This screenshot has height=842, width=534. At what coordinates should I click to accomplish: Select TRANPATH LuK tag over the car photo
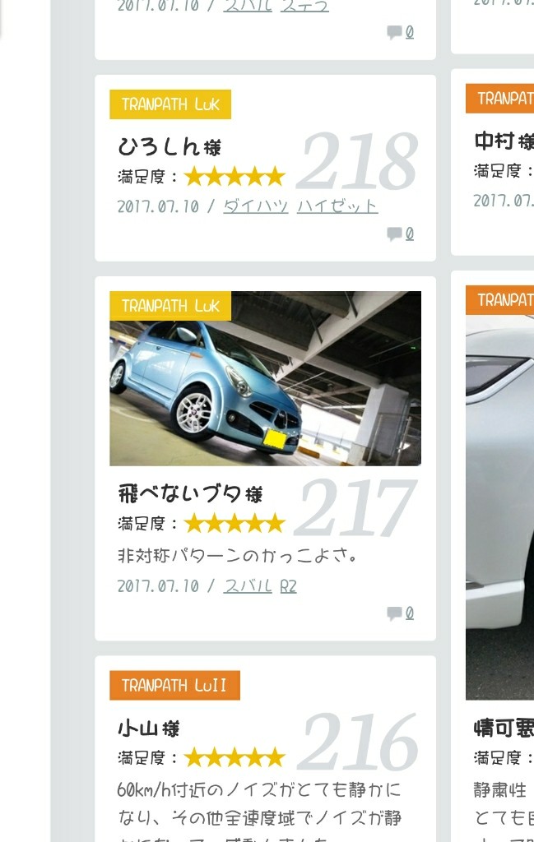click(170, 306)
